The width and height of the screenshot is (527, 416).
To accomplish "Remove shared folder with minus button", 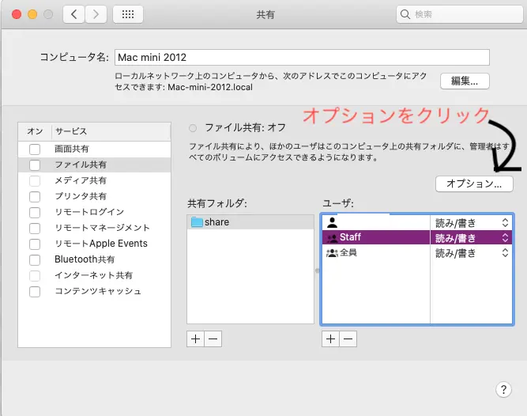I will click(x=213, y=338).
